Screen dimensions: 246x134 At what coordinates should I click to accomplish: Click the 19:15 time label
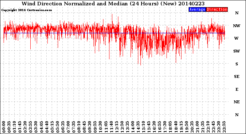(x=181, y=127)
